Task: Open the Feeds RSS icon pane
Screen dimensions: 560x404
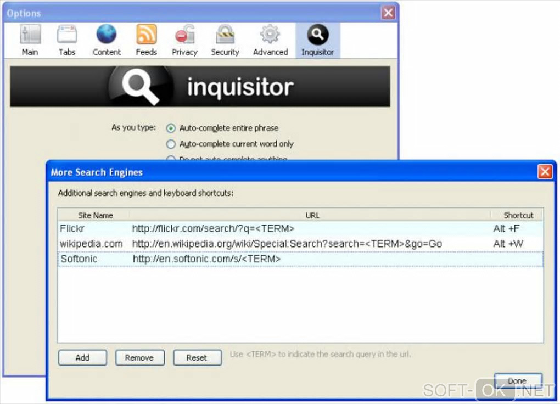Action: (147, 41)
